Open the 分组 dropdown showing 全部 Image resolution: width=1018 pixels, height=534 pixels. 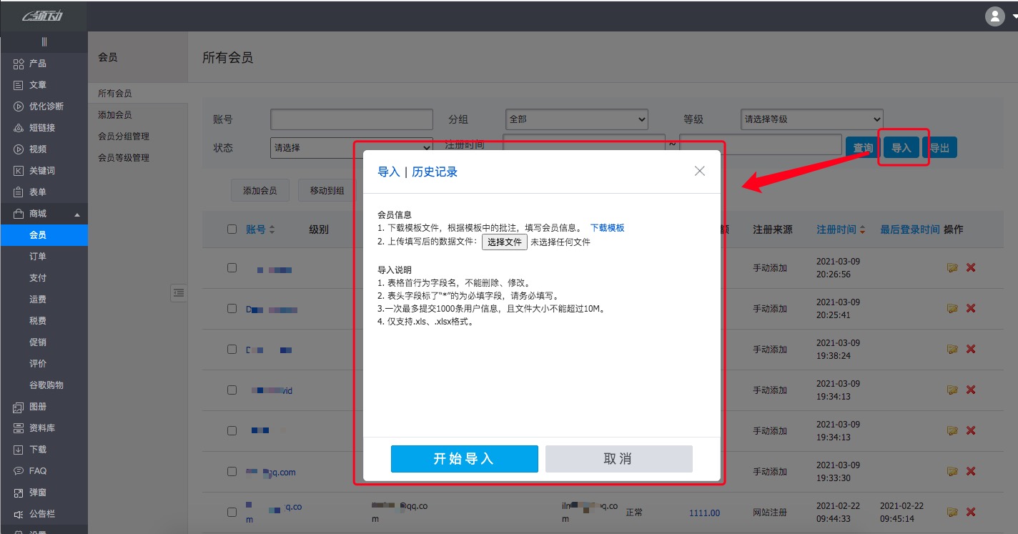[576, 119]
